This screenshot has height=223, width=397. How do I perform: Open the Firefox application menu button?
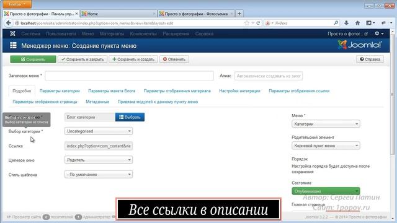click(17, 4)
